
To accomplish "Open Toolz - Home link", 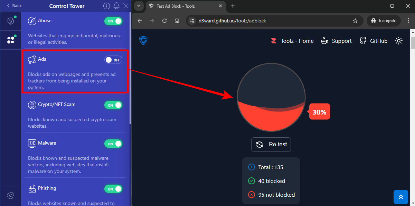I will (292, 41).
